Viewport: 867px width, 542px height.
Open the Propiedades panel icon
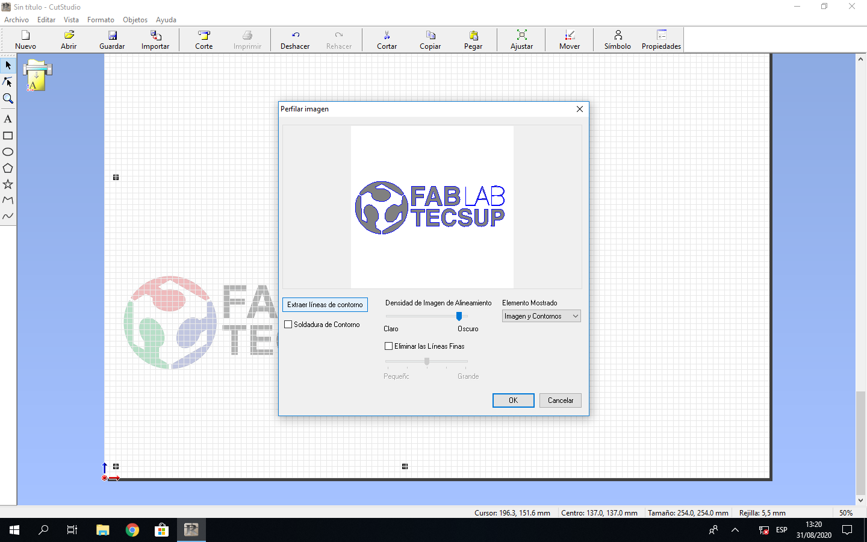coord(661,40)
